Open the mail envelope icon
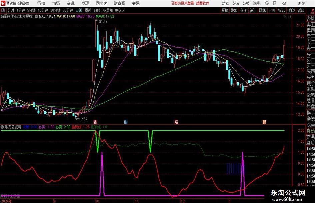The width and height of the screenshot is (315, 203). (284, 3)
